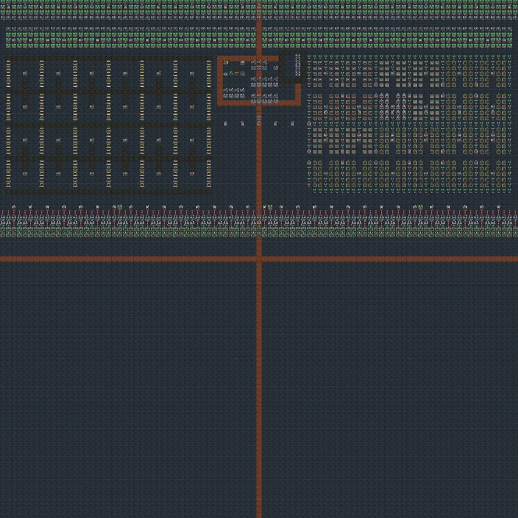The height and width of the screenshot is (518, 518).
Task: Click the machine in room's top-left corner
Action: pos(225,63)
